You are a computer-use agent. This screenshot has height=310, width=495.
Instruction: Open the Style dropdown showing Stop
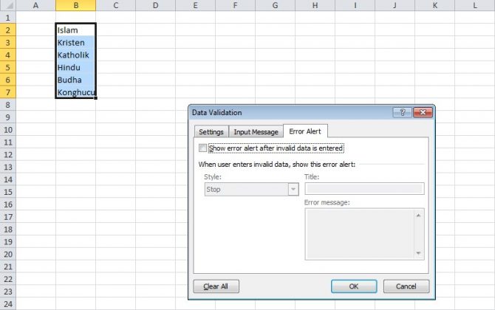point(250,190)
